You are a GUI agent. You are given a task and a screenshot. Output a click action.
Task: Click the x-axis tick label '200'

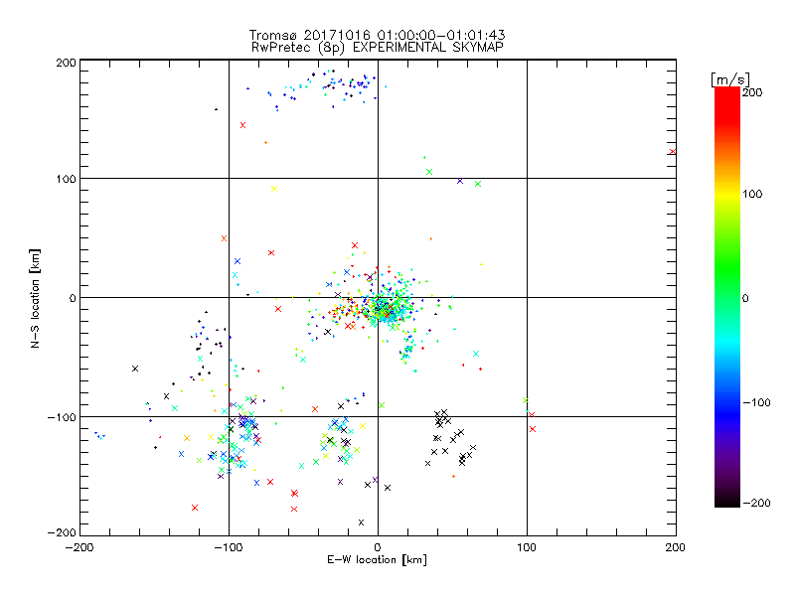point(675,548)
